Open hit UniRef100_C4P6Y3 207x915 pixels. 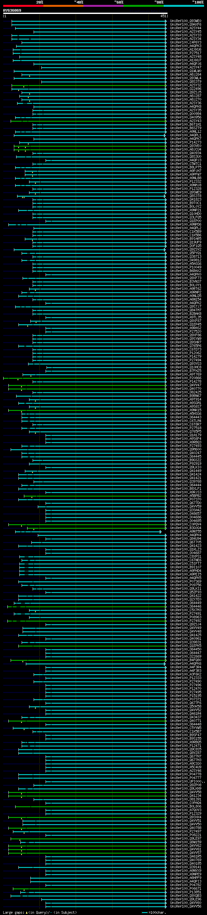(186, 42)
